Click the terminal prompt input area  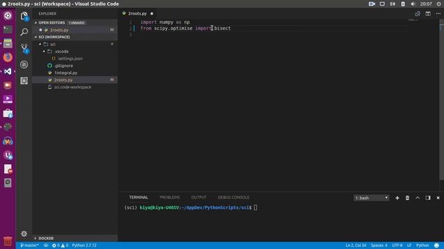click(255, 207)
